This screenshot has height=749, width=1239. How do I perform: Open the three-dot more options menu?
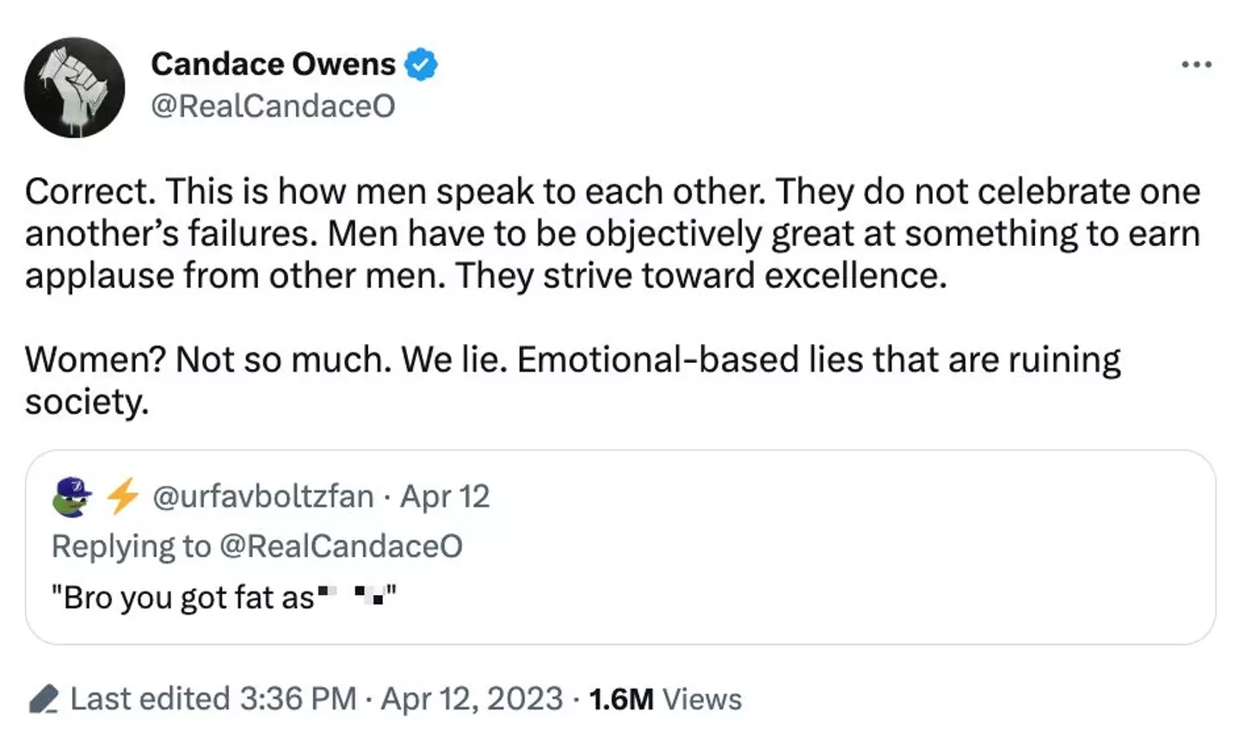click(1196, 64)
